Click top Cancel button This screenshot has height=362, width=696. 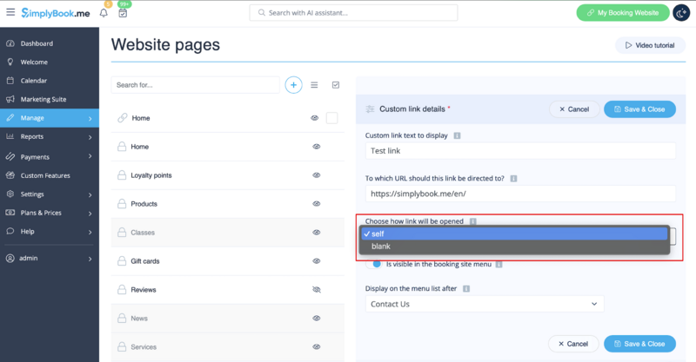click(x=574, y=109)
